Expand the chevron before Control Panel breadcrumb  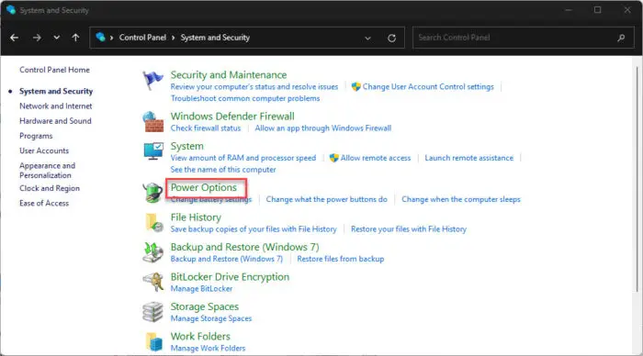coord(111,38)
